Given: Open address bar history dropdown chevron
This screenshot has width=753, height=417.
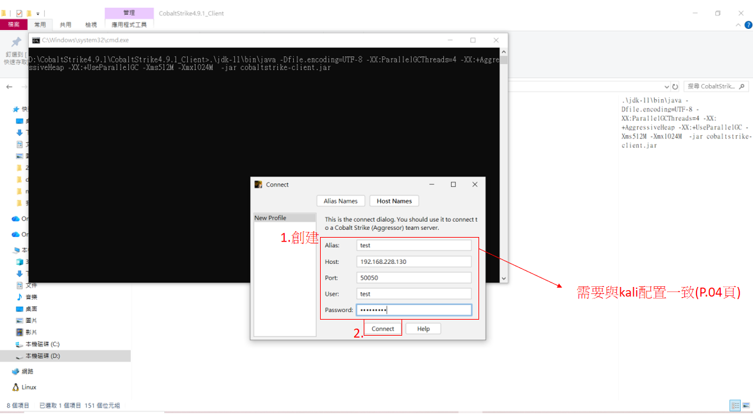Looking at the screenshot, I should point(666,87).
